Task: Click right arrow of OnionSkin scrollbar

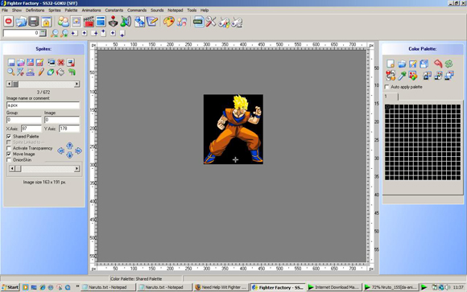Action: pyautogui.click(x=76, y=169)
